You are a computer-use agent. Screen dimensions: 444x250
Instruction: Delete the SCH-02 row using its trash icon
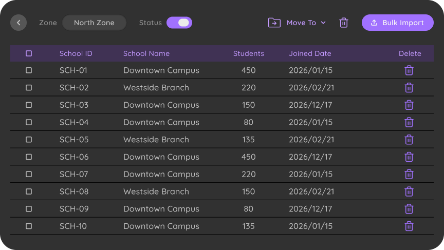click(x=409, y=88)
